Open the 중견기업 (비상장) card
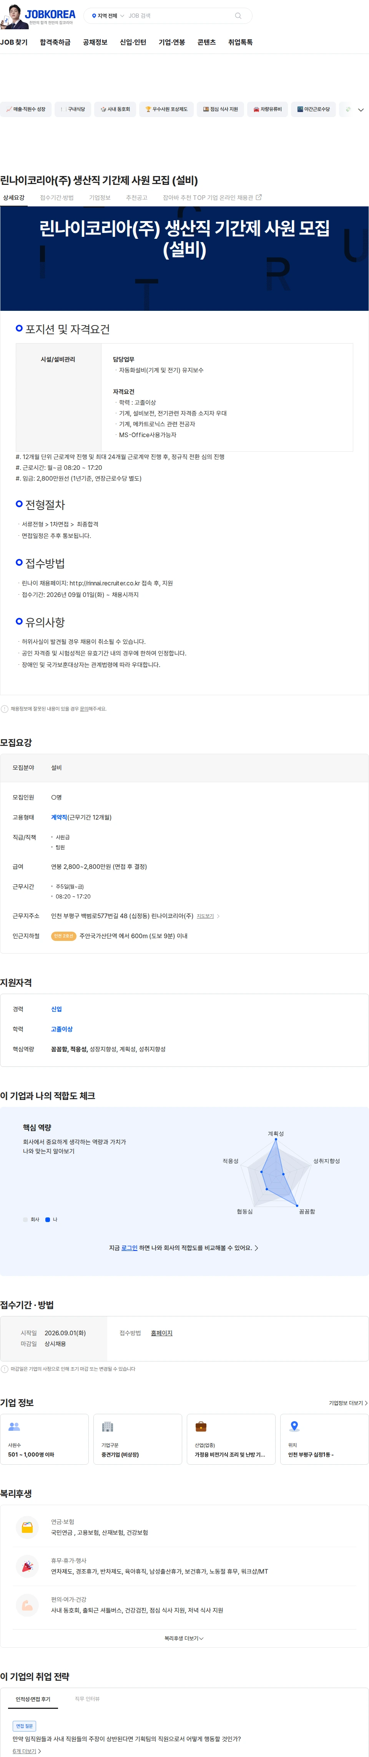Image resolution: width=369 pixels, height=1757 pixels. click(x=138, y=1438)
